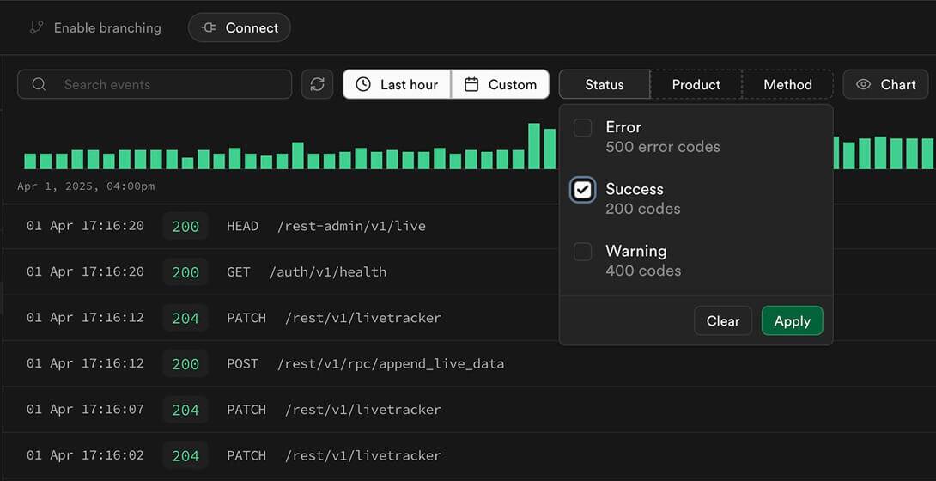Click the 204 badge at 17:16:07

[185, 410]
